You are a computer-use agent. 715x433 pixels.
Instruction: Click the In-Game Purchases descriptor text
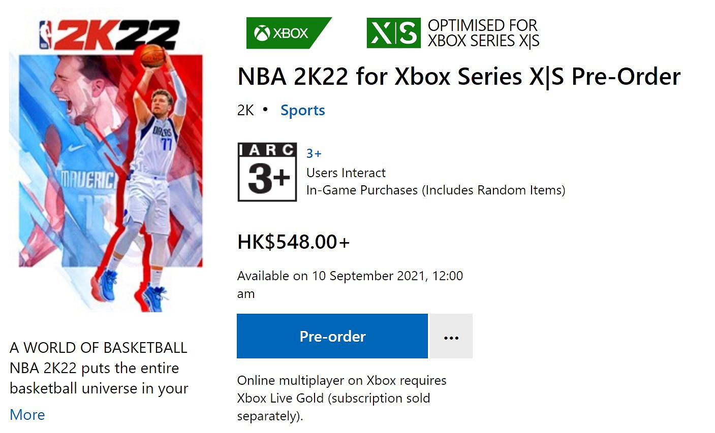point(436,190)
